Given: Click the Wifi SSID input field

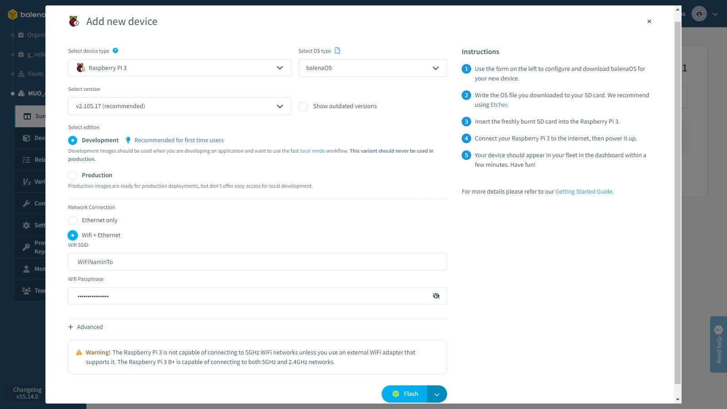Looking at the screenshot, I should tap(258, 262).
